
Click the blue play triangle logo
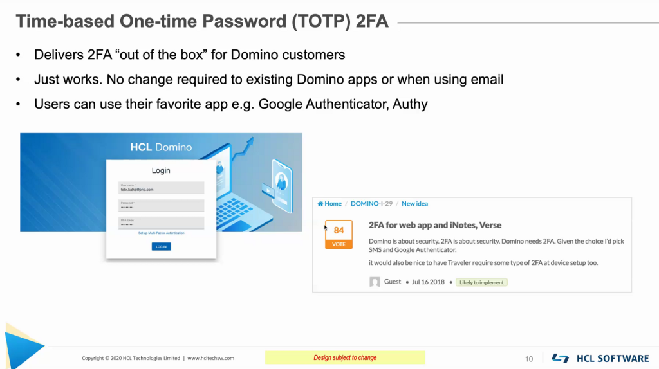21,347
